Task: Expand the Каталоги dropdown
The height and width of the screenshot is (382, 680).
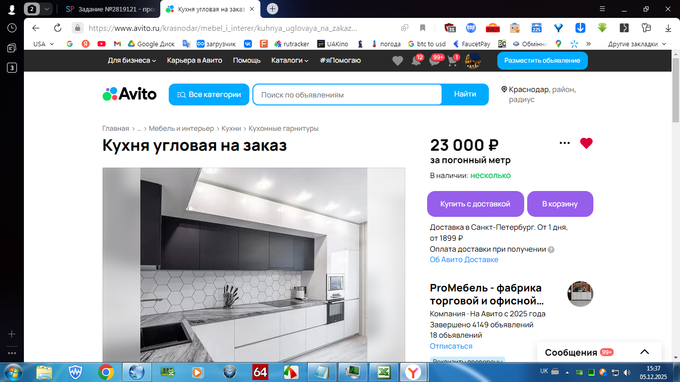Action: click(x=290, y=60)
